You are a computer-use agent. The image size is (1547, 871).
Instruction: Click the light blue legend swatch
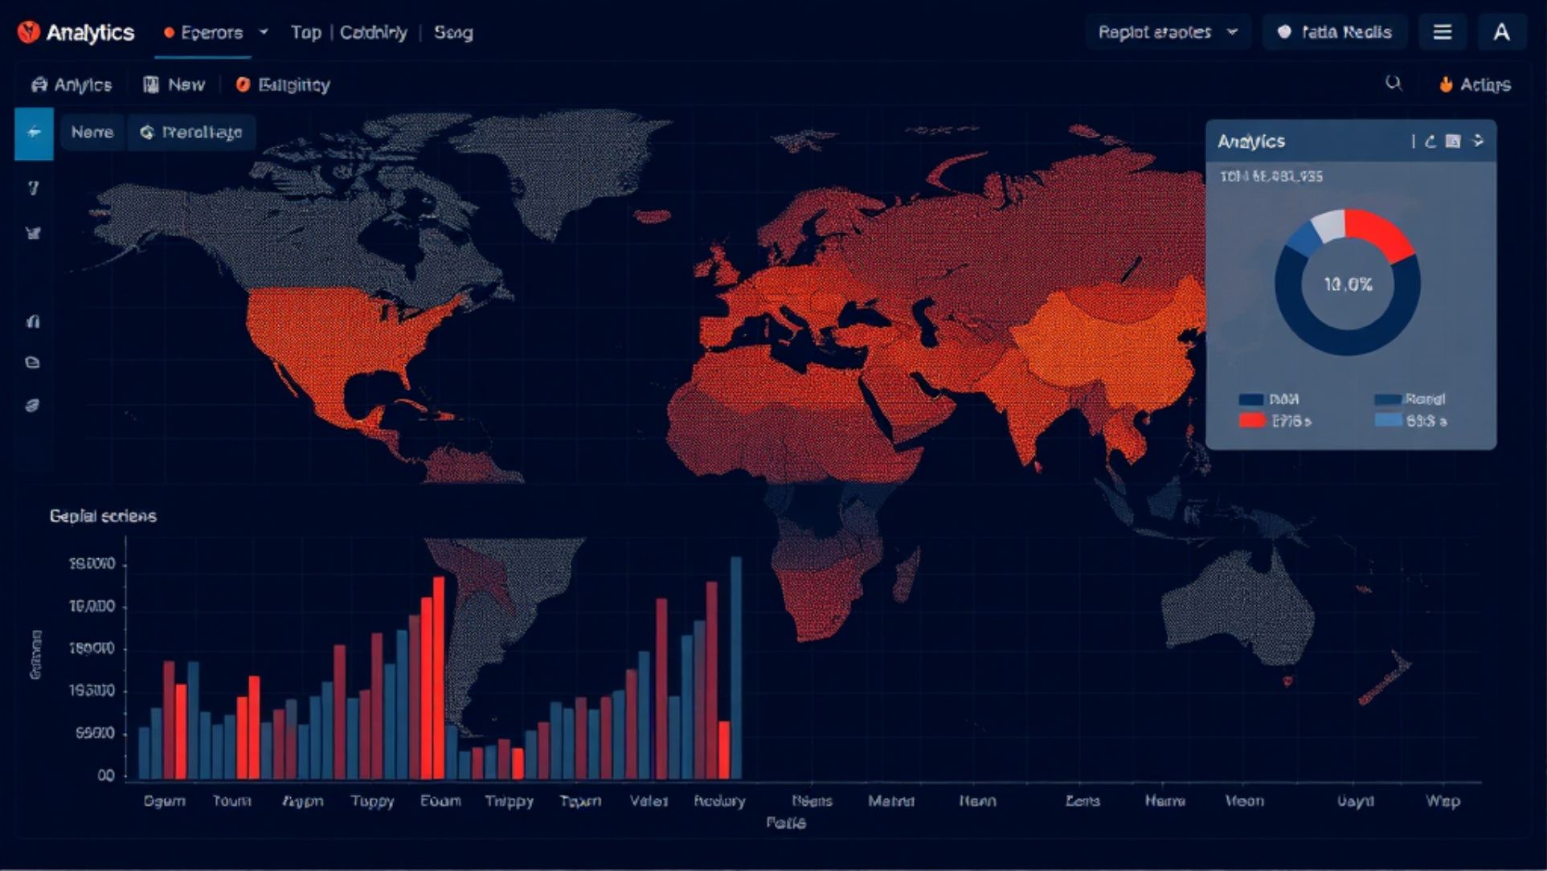tap(1388, 420)
